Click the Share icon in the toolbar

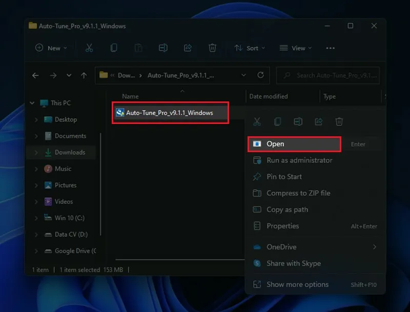click(x=188, y=48)
